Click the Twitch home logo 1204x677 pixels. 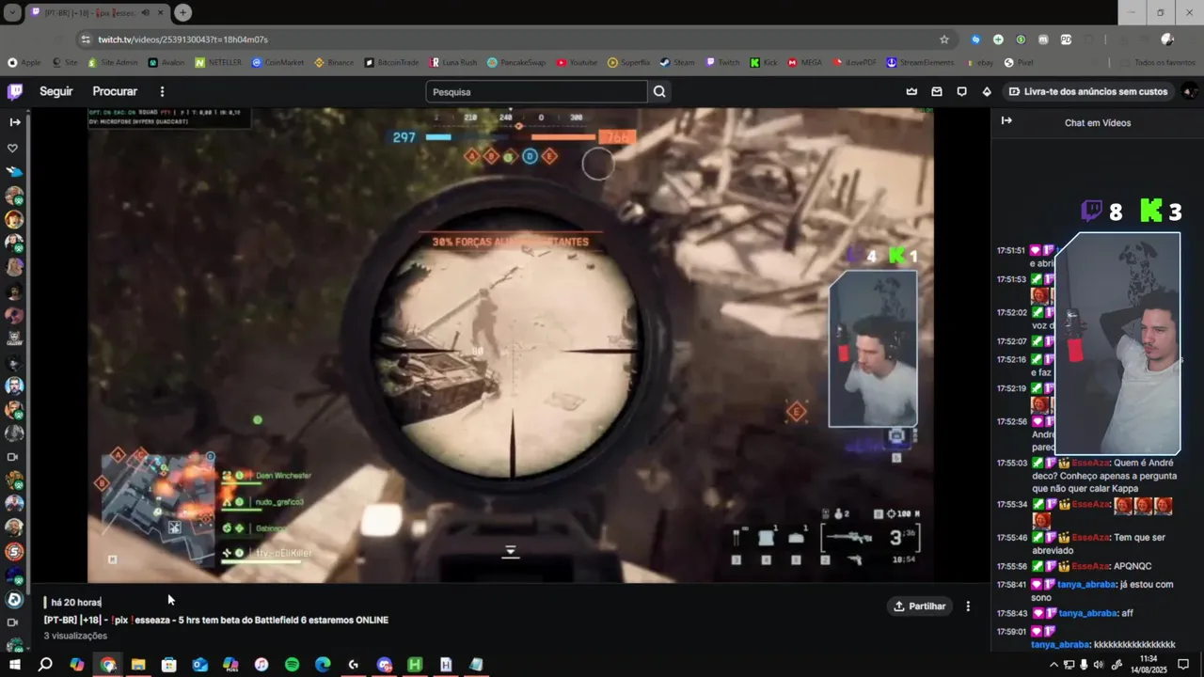click(15, 91)
